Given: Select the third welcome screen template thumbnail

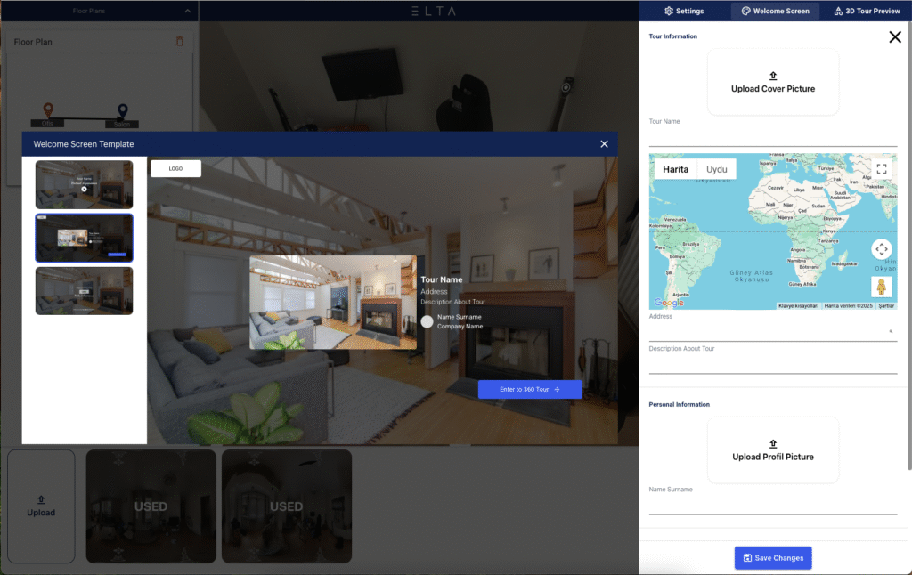Looking at the screenshot, I should 84,291.
